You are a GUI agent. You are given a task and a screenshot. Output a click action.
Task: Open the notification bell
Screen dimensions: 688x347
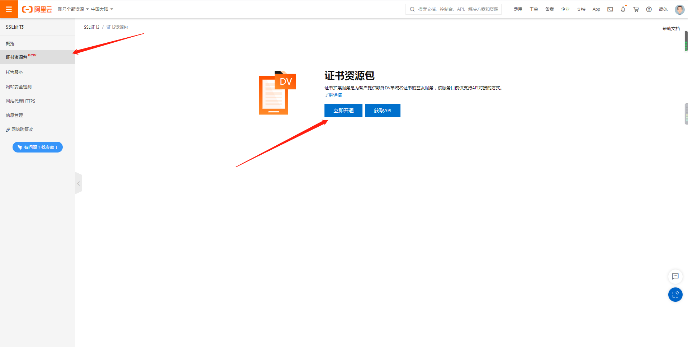[x=623, y=10]
